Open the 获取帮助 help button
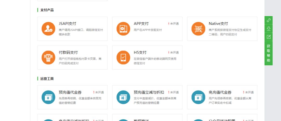The image size is (281, 121). pos(269,53)
